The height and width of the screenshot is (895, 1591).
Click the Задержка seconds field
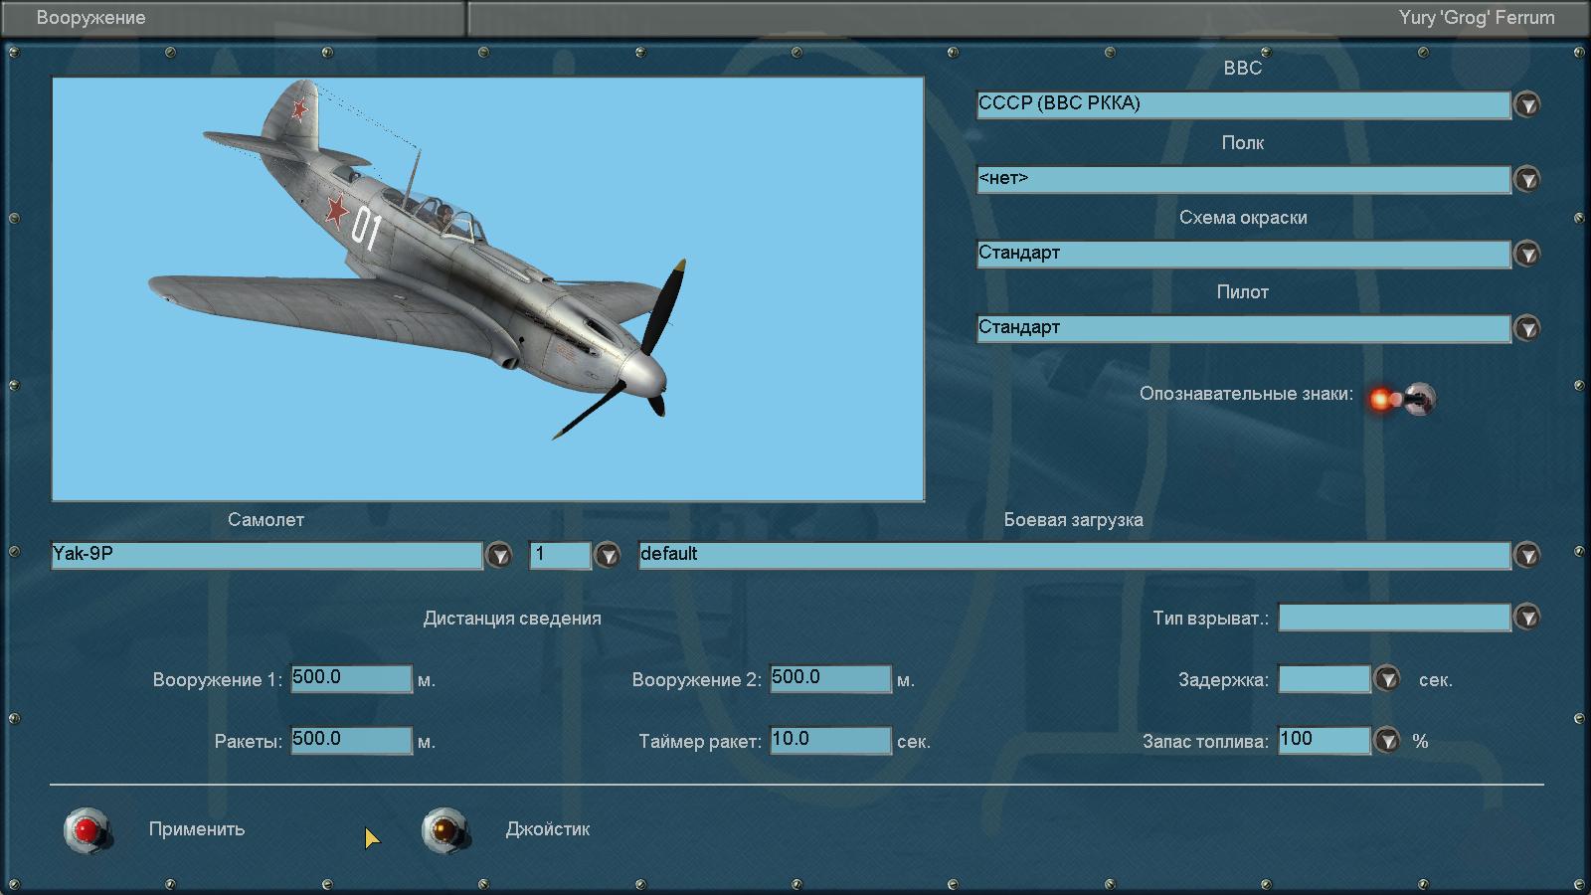click(x=1325, y=678)
